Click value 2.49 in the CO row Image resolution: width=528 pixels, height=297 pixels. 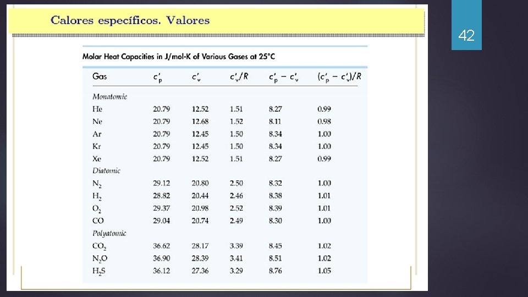[237, 221]
